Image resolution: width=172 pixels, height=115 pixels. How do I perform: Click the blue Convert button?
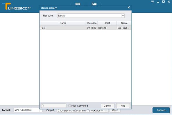click(x=161, y=110)
